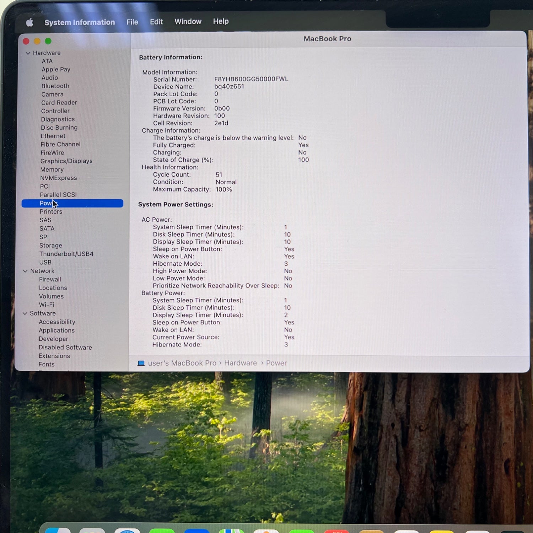Select Memory in the sidebar
Image resolution: width=533 pixels, height=533 pixels.
52,170
